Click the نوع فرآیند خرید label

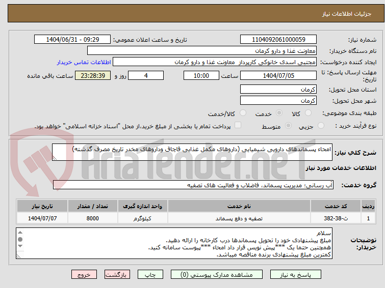355,126
